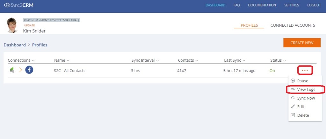Click the Sync Now refresh icon
Viewport: 326px width, 139px height.
(x=293, y=98)
